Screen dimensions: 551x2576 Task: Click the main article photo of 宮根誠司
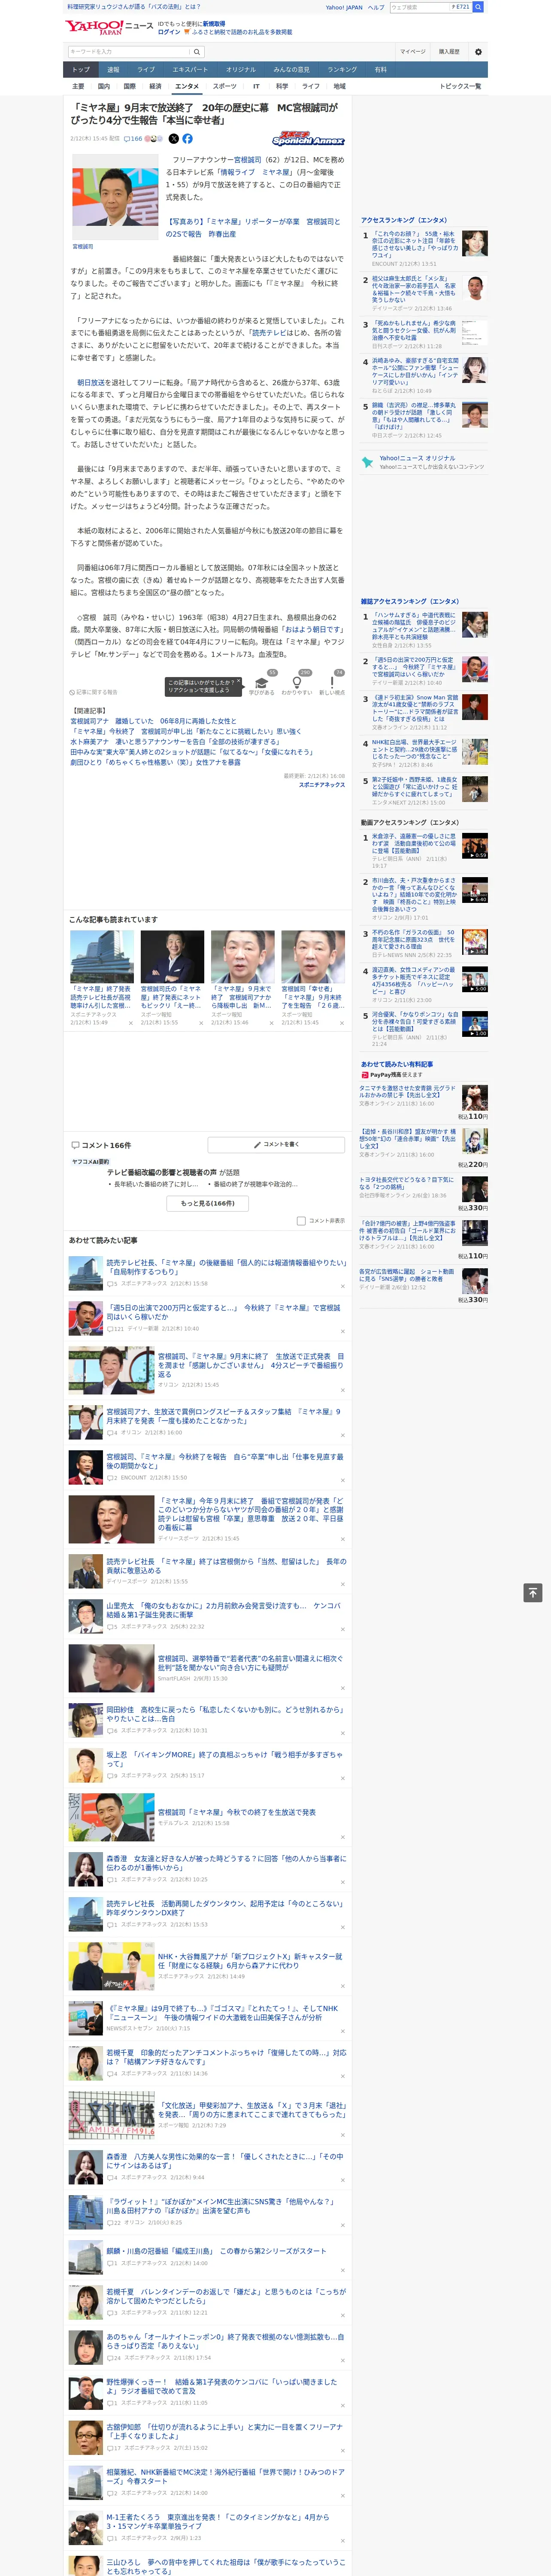pos(114,198)
